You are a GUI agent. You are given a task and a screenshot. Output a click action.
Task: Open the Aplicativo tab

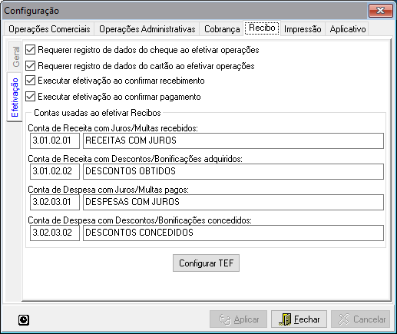[x=348, y=29]
